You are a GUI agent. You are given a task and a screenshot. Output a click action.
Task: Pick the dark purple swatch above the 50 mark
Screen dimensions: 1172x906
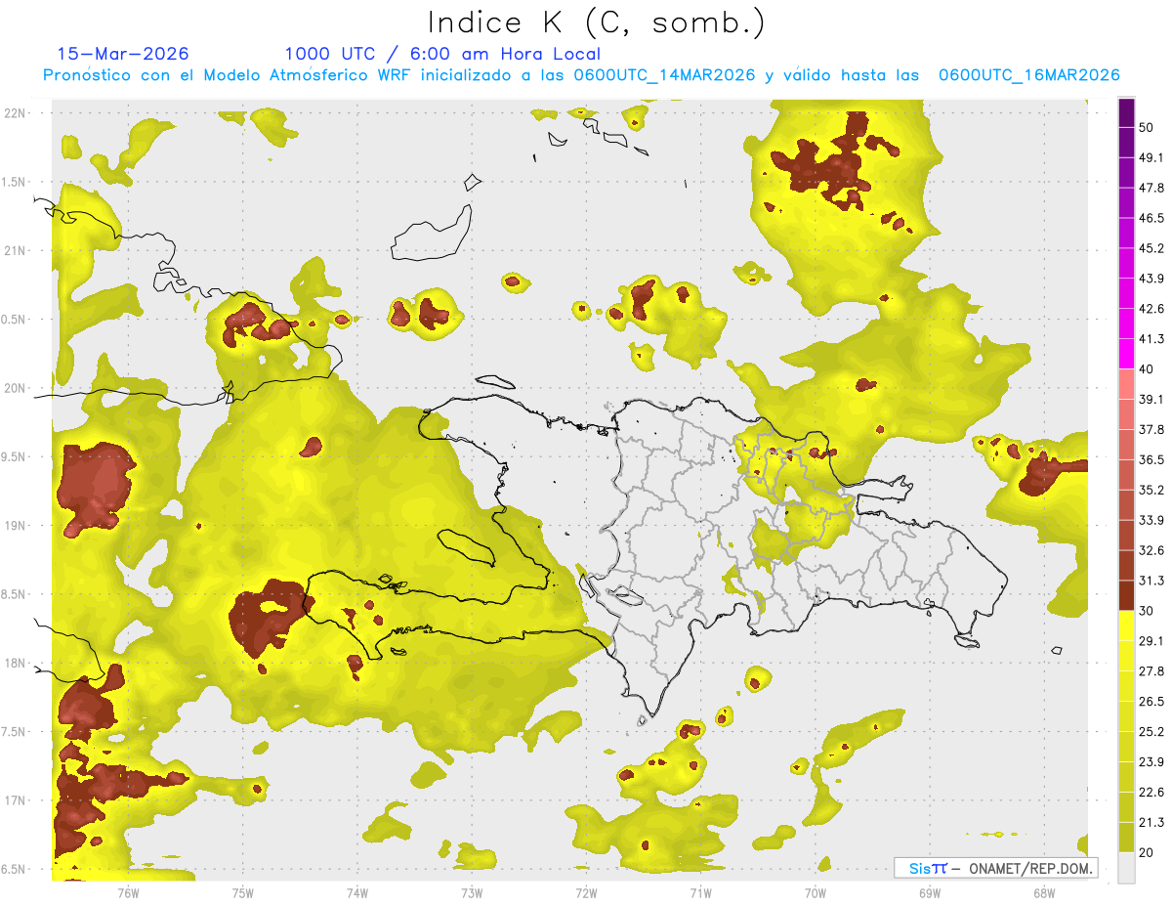[1126, 112]
